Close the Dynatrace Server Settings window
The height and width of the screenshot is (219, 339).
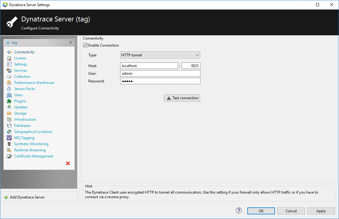coord(331,5)
